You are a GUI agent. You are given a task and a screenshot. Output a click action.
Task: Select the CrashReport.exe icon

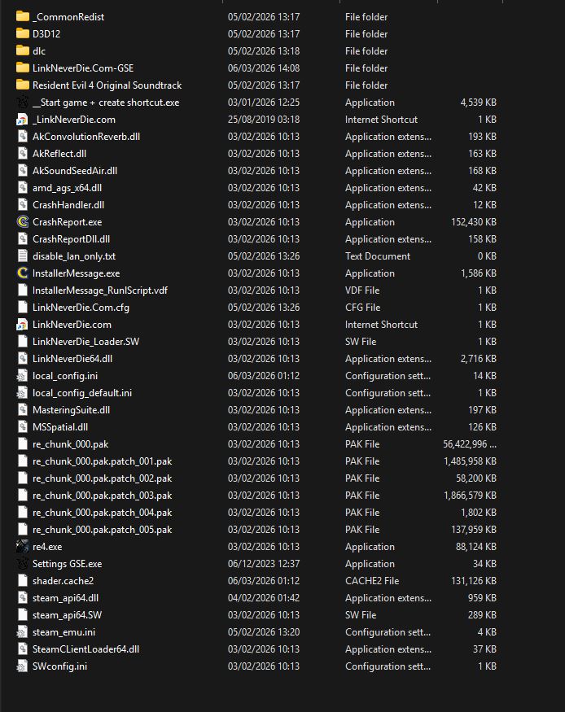tap(23, 222)
